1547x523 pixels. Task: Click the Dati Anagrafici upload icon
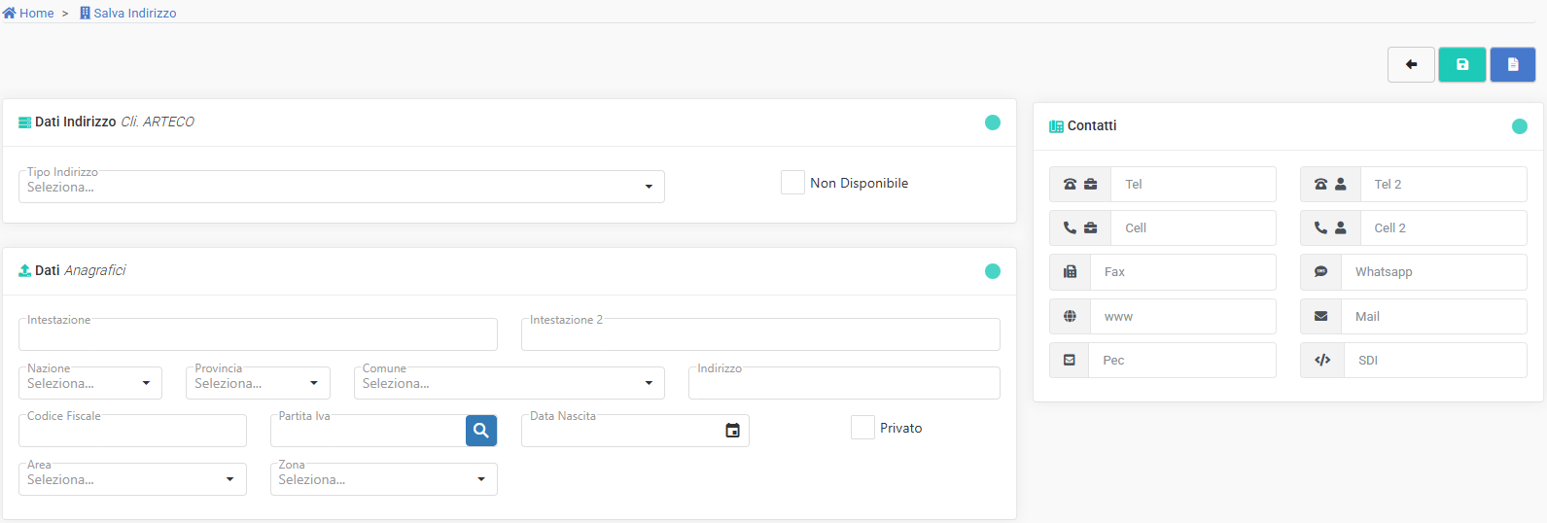pyautogui.click(x=25, y=270)
